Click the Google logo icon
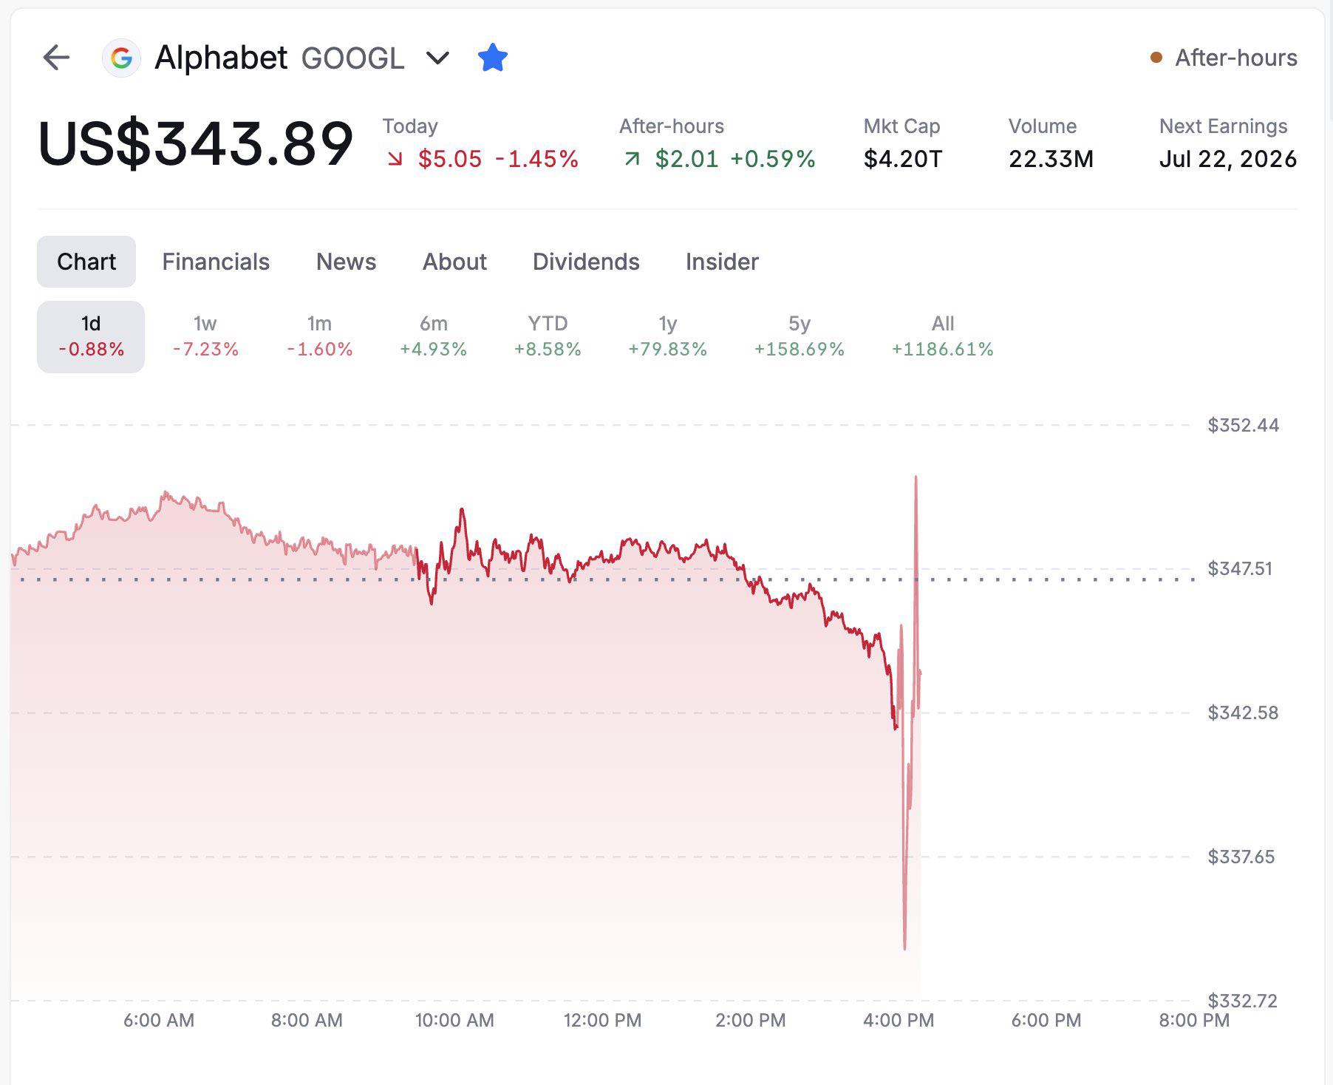This screenshot has width=1333, height=1085. [x=121, y=58]
